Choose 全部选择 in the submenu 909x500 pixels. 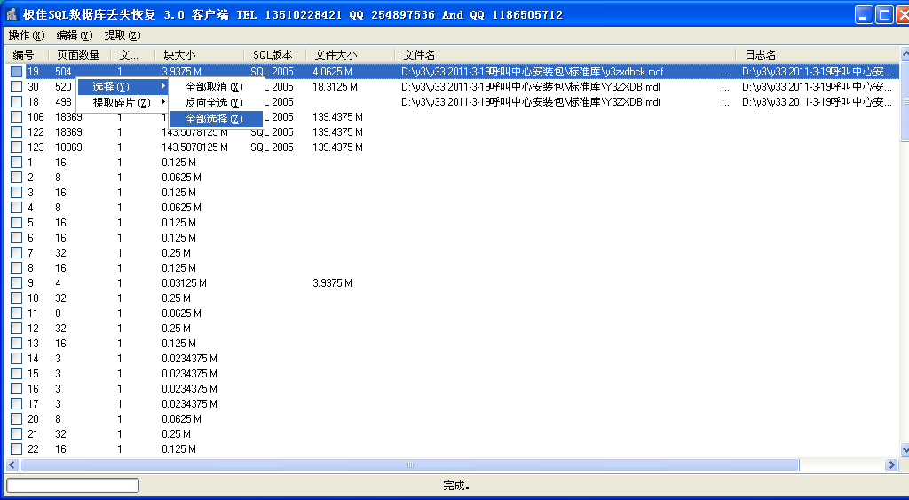pos(216,119)
